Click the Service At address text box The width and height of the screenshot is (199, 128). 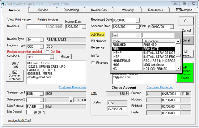point(57,72)
